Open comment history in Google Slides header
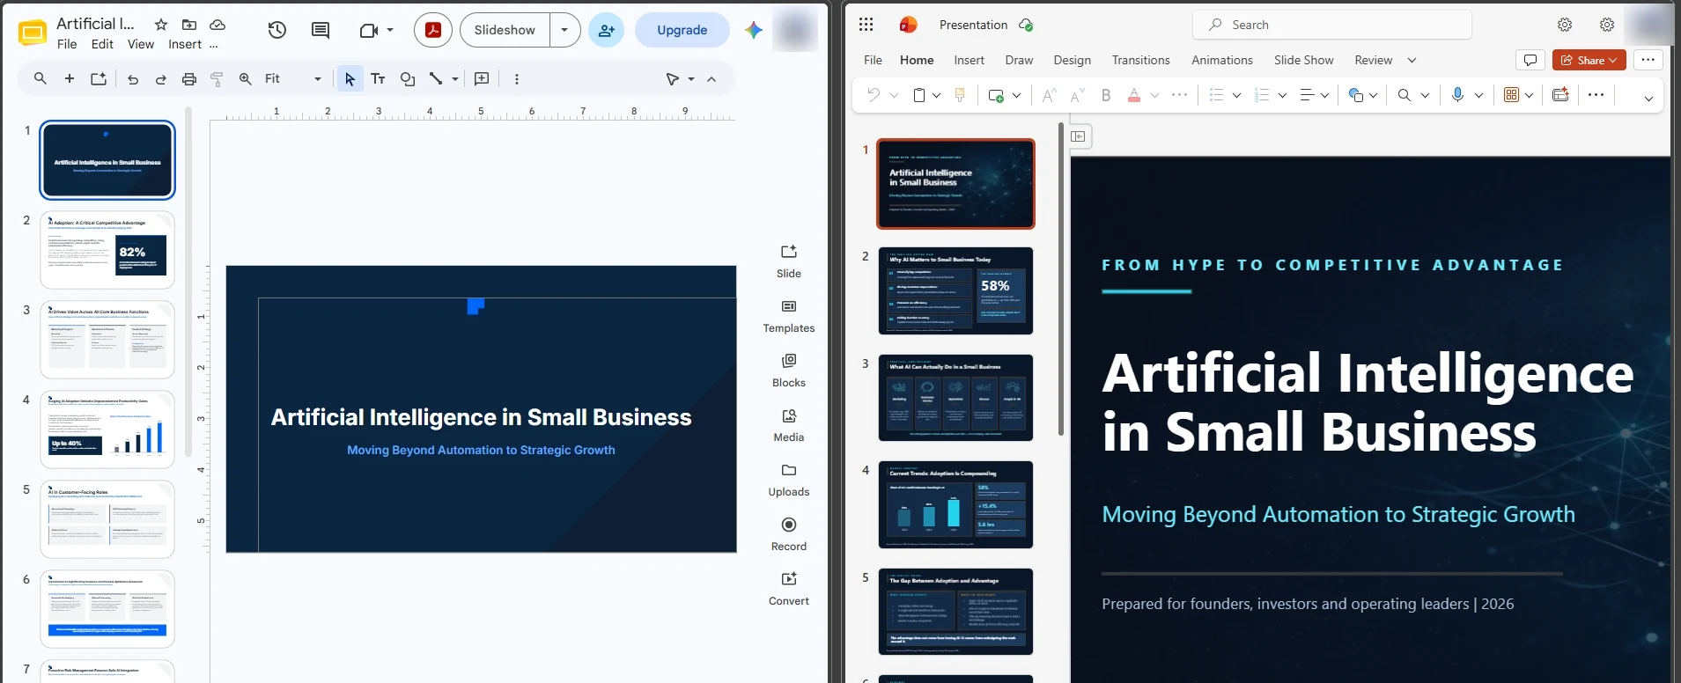 (321, 30)
